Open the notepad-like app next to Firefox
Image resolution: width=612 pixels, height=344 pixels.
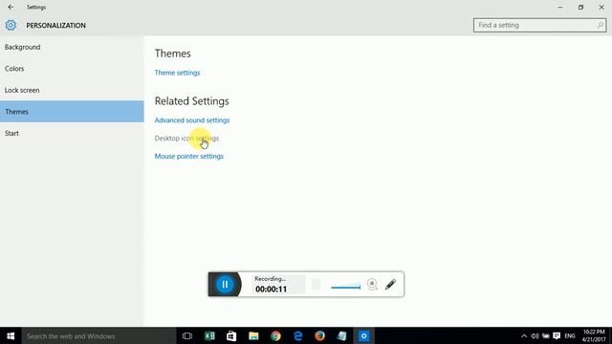click(342, 335)
